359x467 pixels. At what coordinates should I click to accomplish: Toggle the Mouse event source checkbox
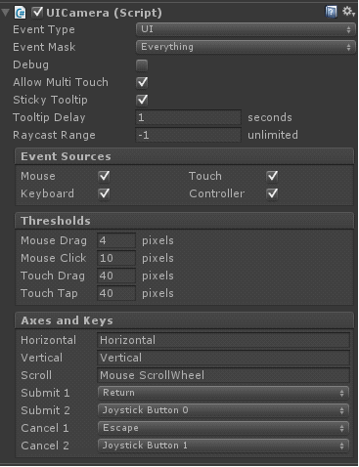coord(104,176)
